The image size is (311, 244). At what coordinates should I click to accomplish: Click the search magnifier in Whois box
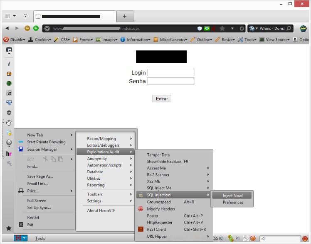coord(289,28)
